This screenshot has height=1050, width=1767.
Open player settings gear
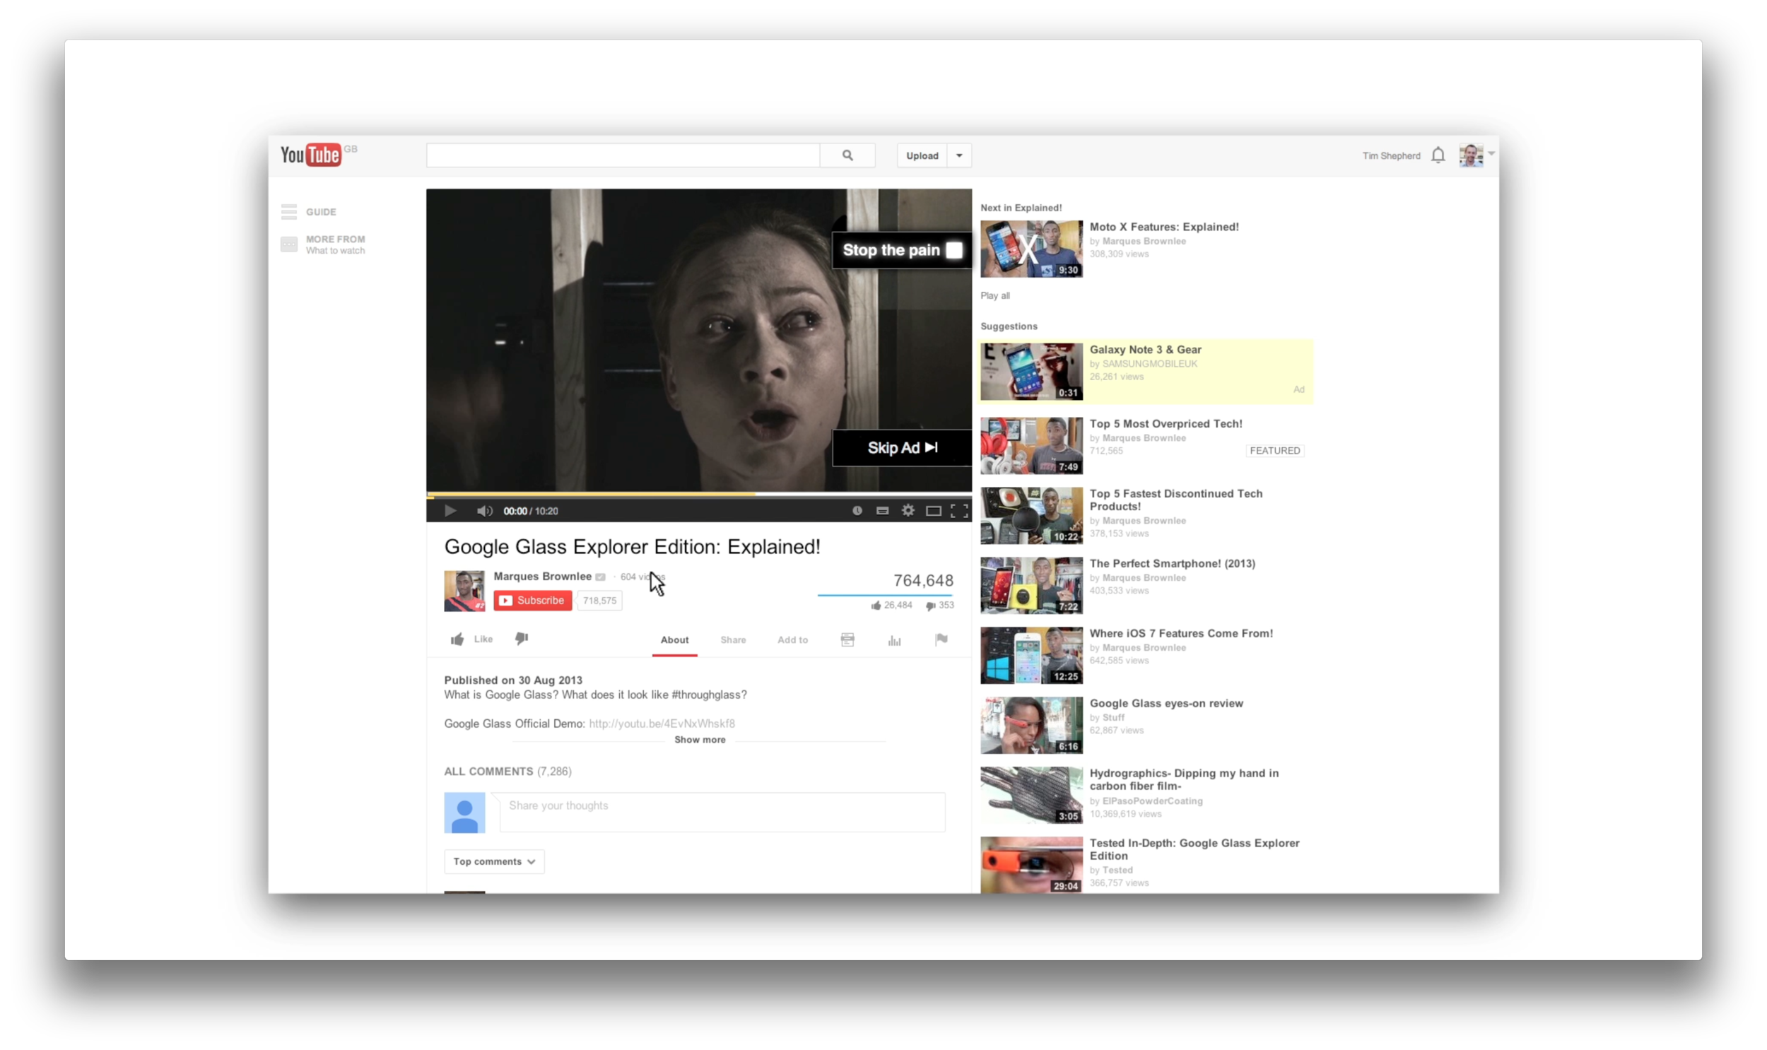[x=908, y=510]
